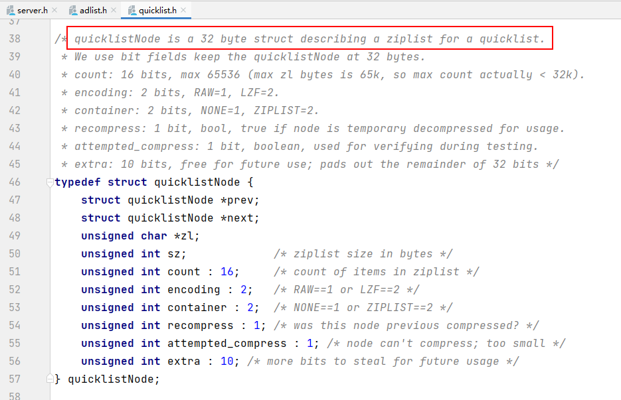621x400 pixels.
Task: Click the red-boxed quicklistNode comment line
Action: pos(309,39)
